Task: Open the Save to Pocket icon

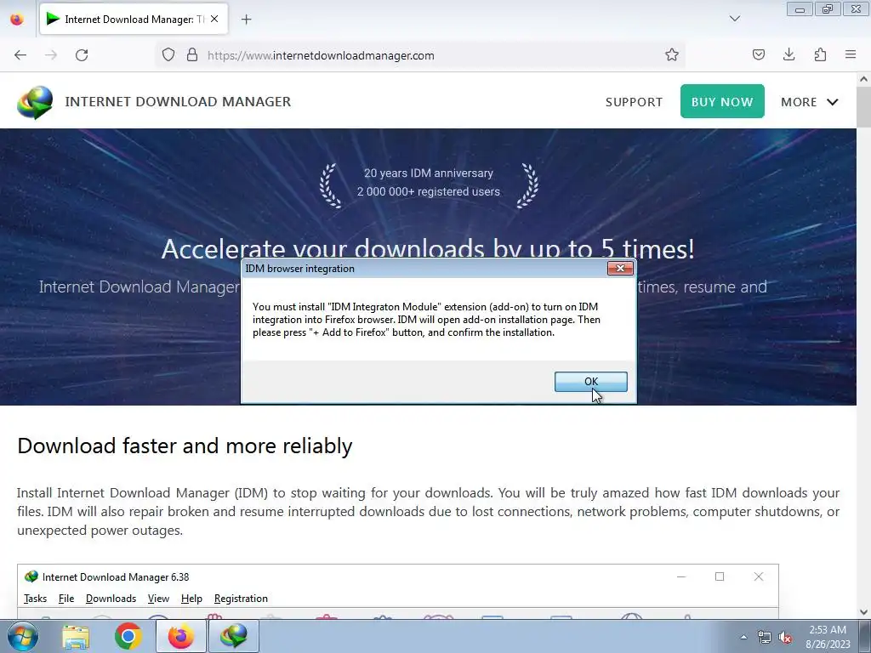Action: coord(758,55)
